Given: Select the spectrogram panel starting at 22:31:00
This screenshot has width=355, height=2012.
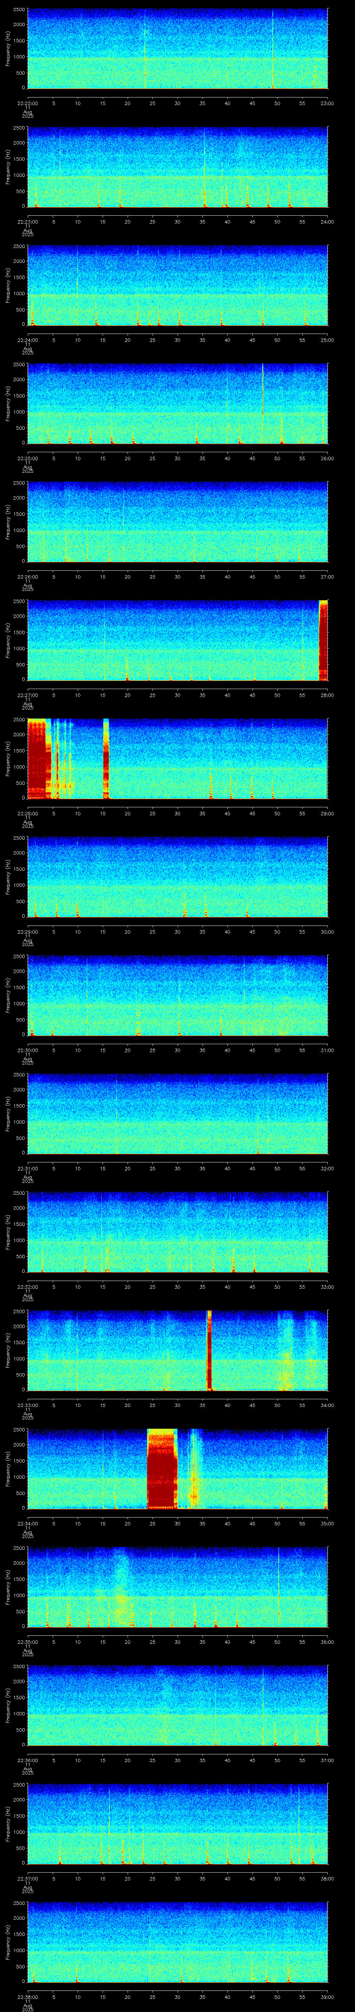Looking at the screenshot, I should [177, 1114].
